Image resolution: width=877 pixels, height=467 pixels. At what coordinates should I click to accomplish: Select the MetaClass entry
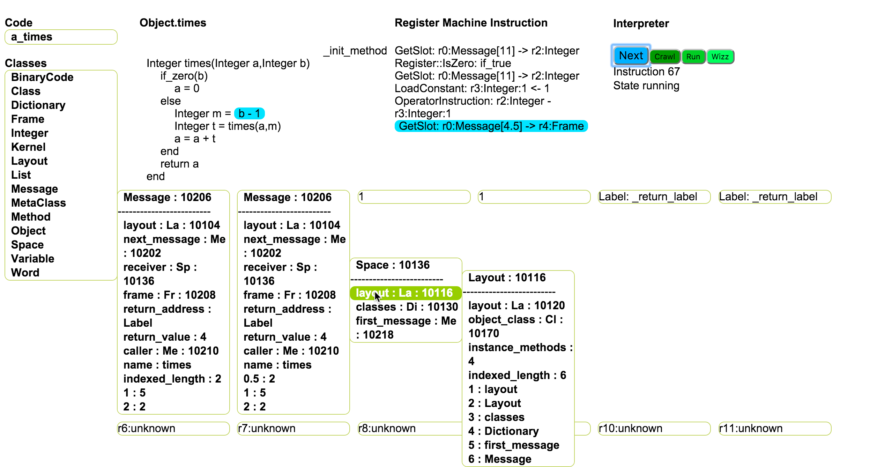(x=38, y=203)
